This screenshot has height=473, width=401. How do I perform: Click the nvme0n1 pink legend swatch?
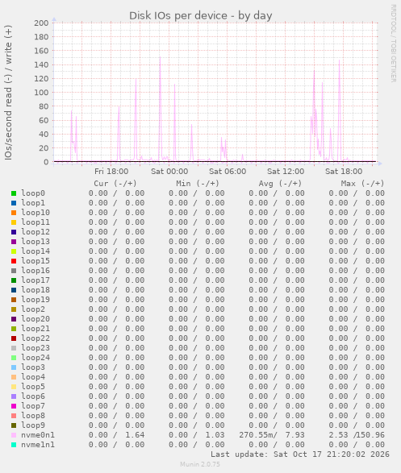(14, 435)
